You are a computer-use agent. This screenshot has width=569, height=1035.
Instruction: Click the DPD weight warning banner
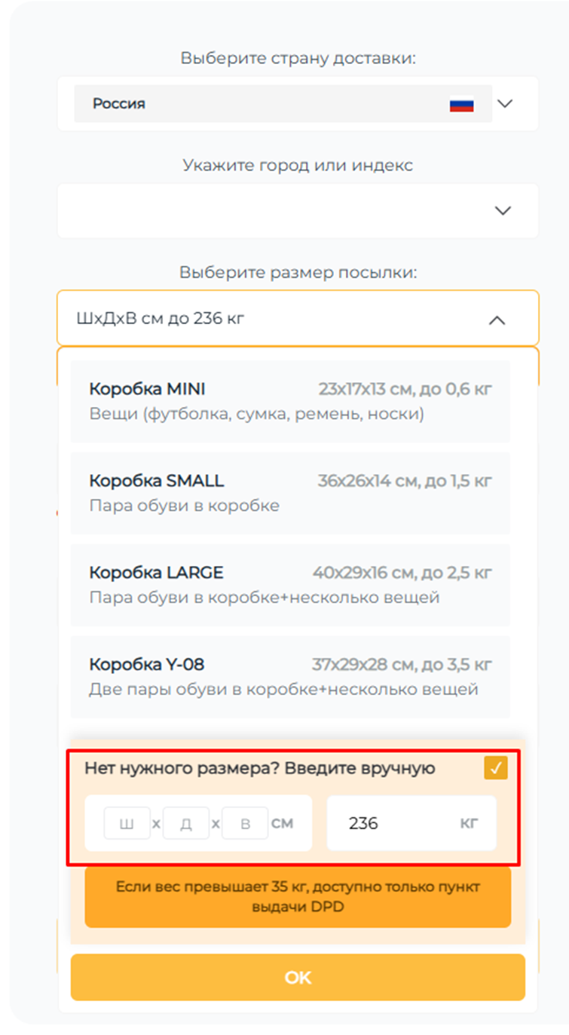[297, 896]
